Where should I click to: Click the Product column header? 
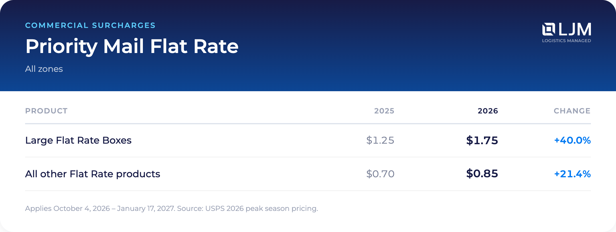[46, 111]
